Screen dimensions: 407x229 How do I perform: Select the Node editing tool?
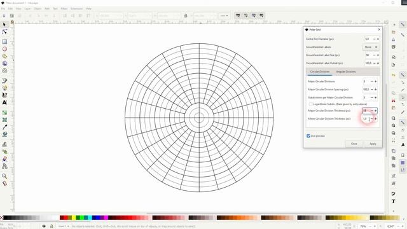point(4,32)
